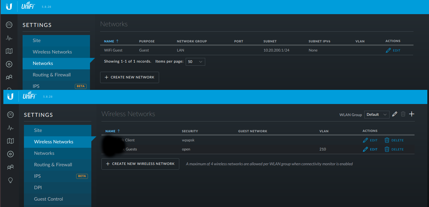Image resolution: width=429 pixels, height=207 pixels.
Task: Expand the Items per page dropdown
Action: 195,62
